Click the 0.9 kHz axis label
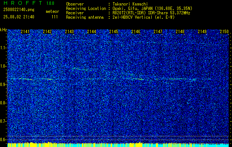 tap(3, 85)
